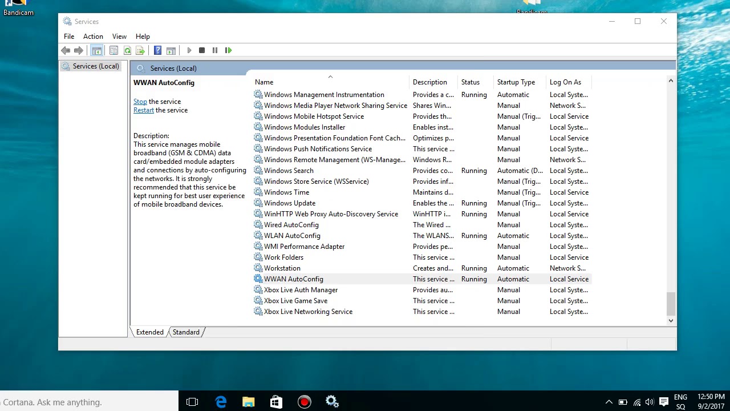Open the Action menu
This screenshot has height=411, width=730.
click(93, 37)
